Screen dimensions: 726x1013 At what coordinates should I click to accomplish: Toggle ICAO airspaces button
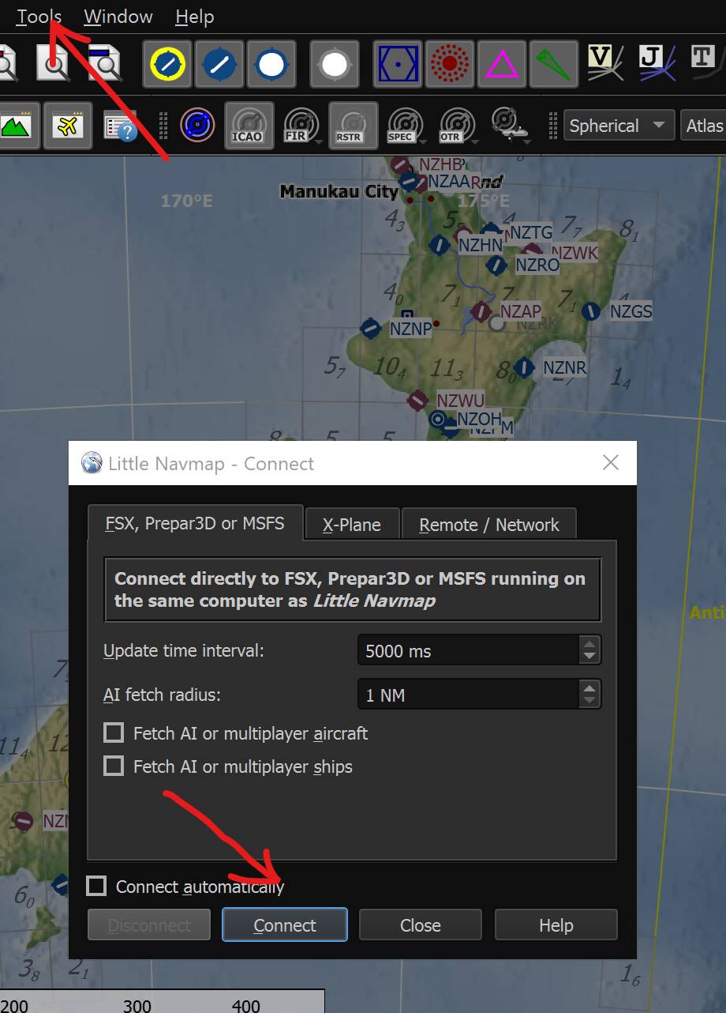click(248, 125)
